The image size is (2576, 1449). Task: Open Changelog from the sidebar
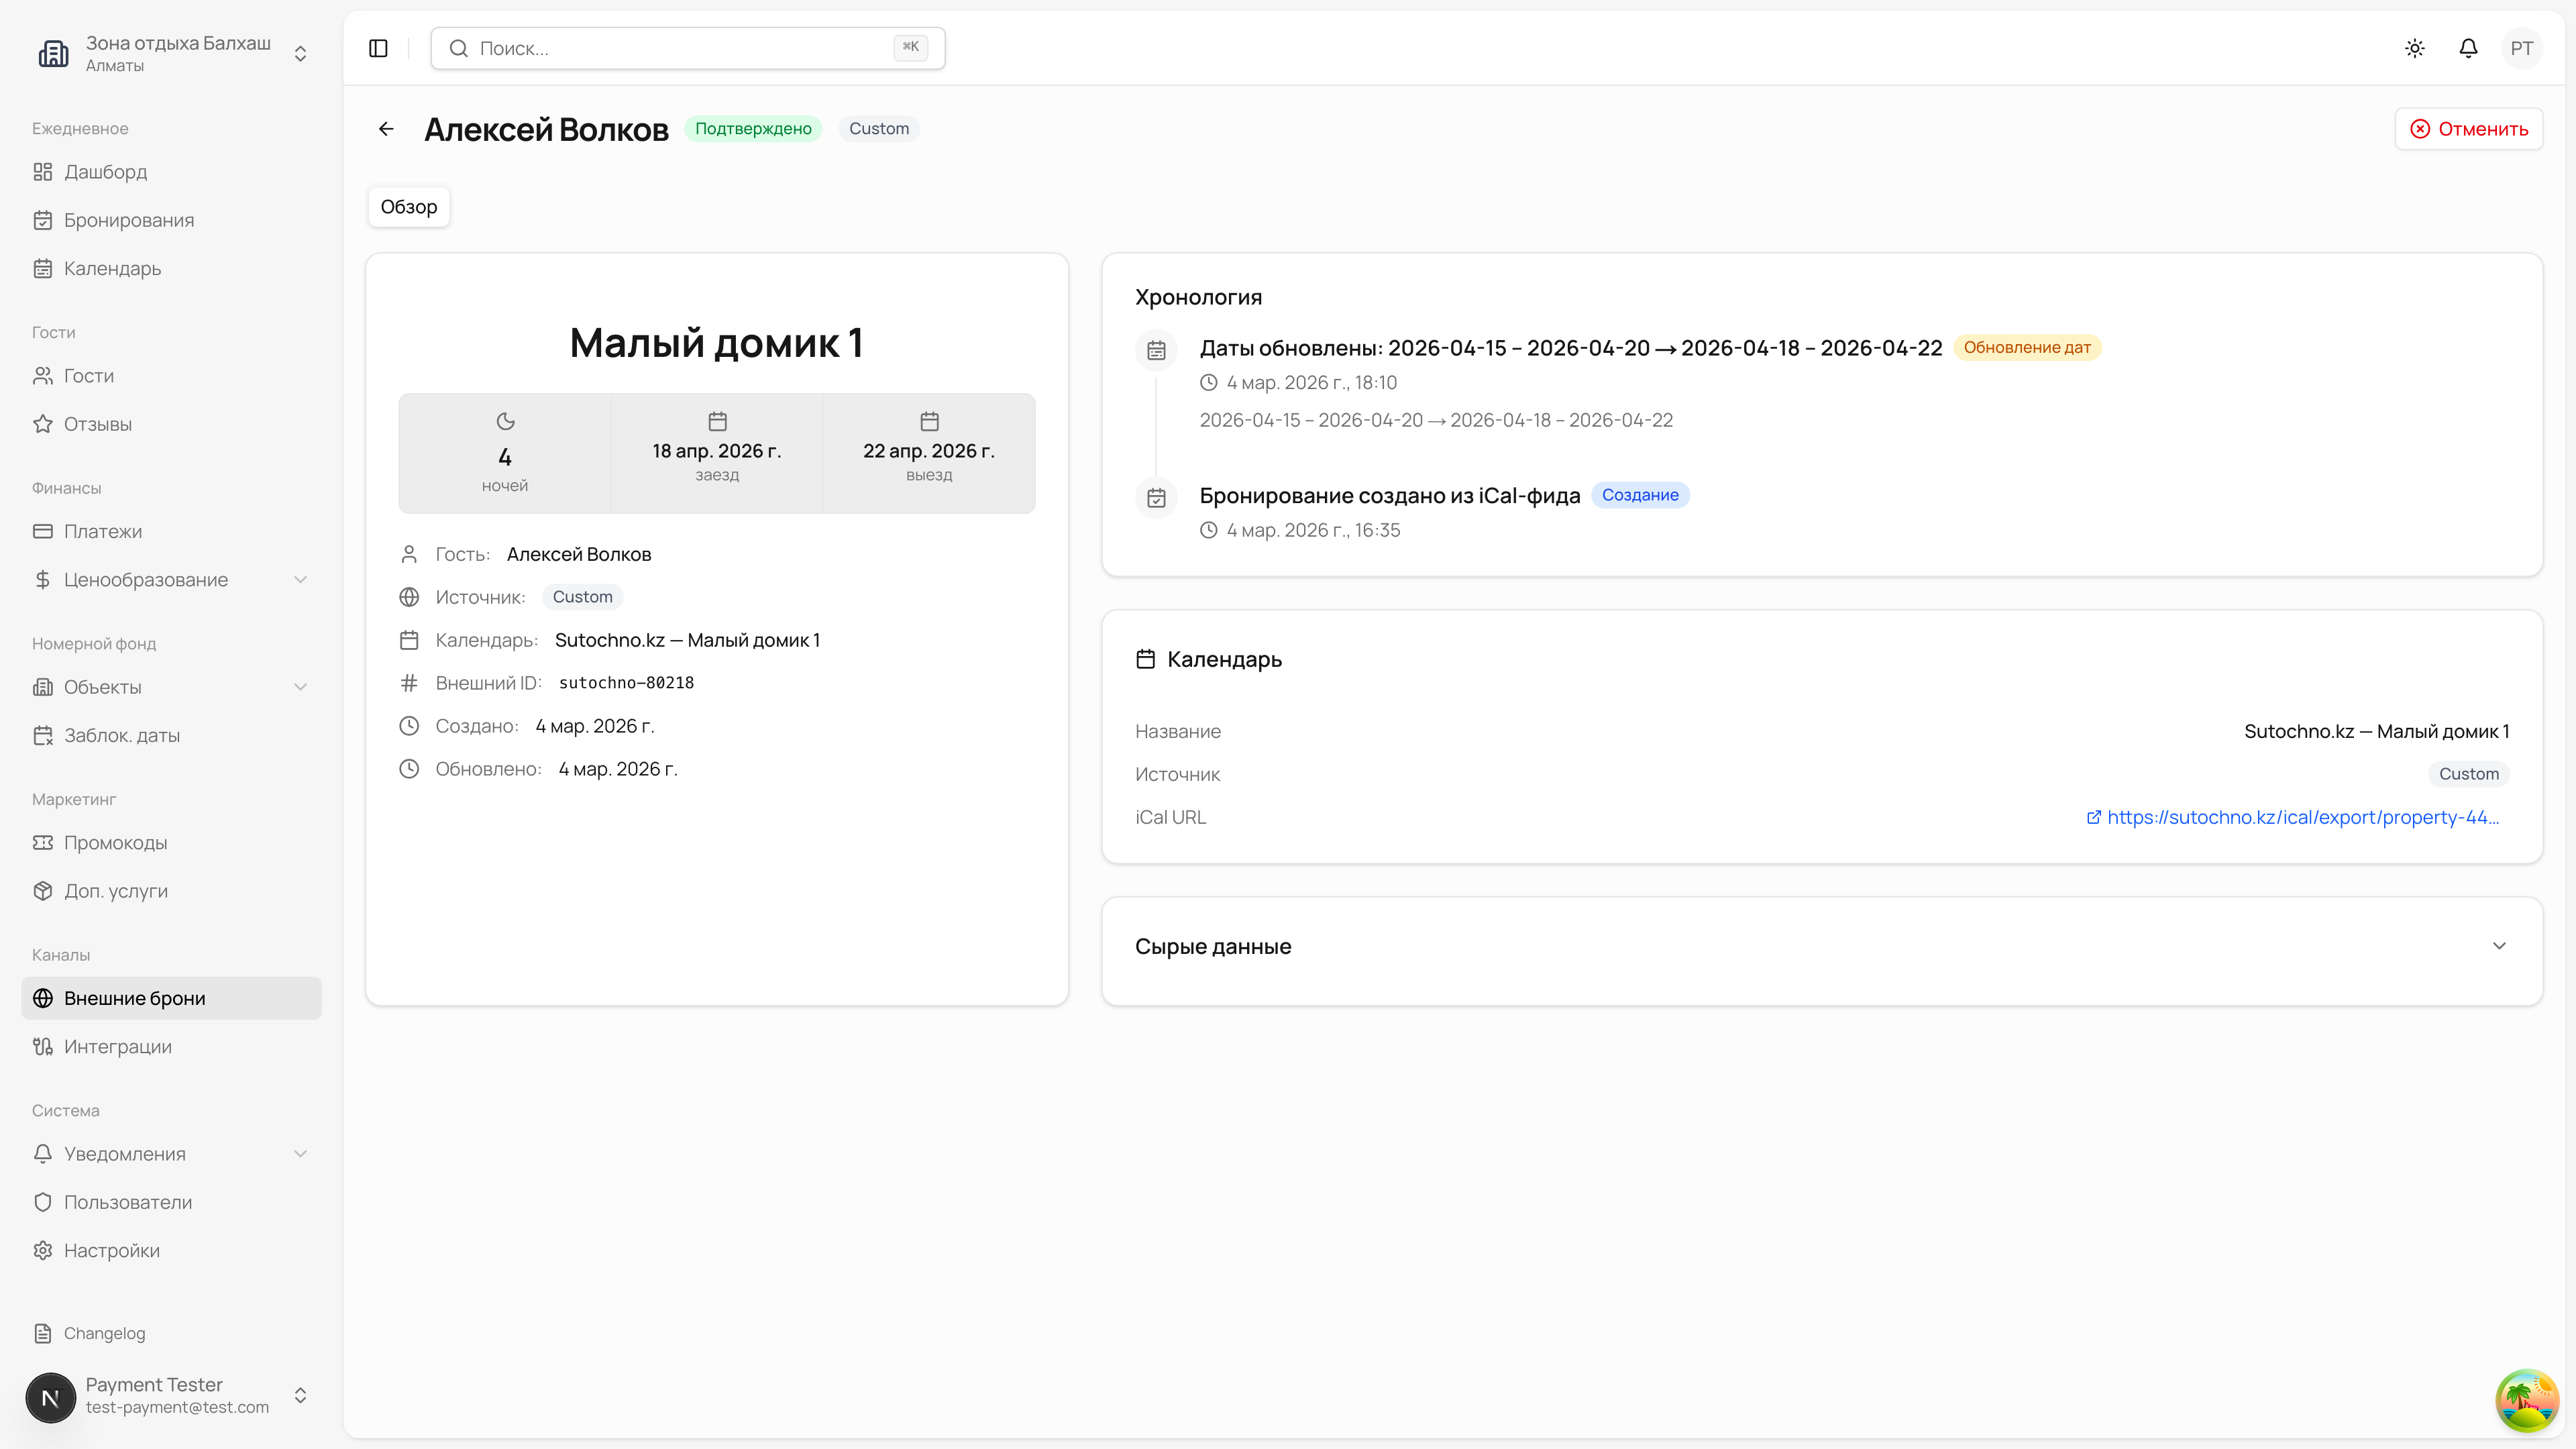(x=104, y=1333)
